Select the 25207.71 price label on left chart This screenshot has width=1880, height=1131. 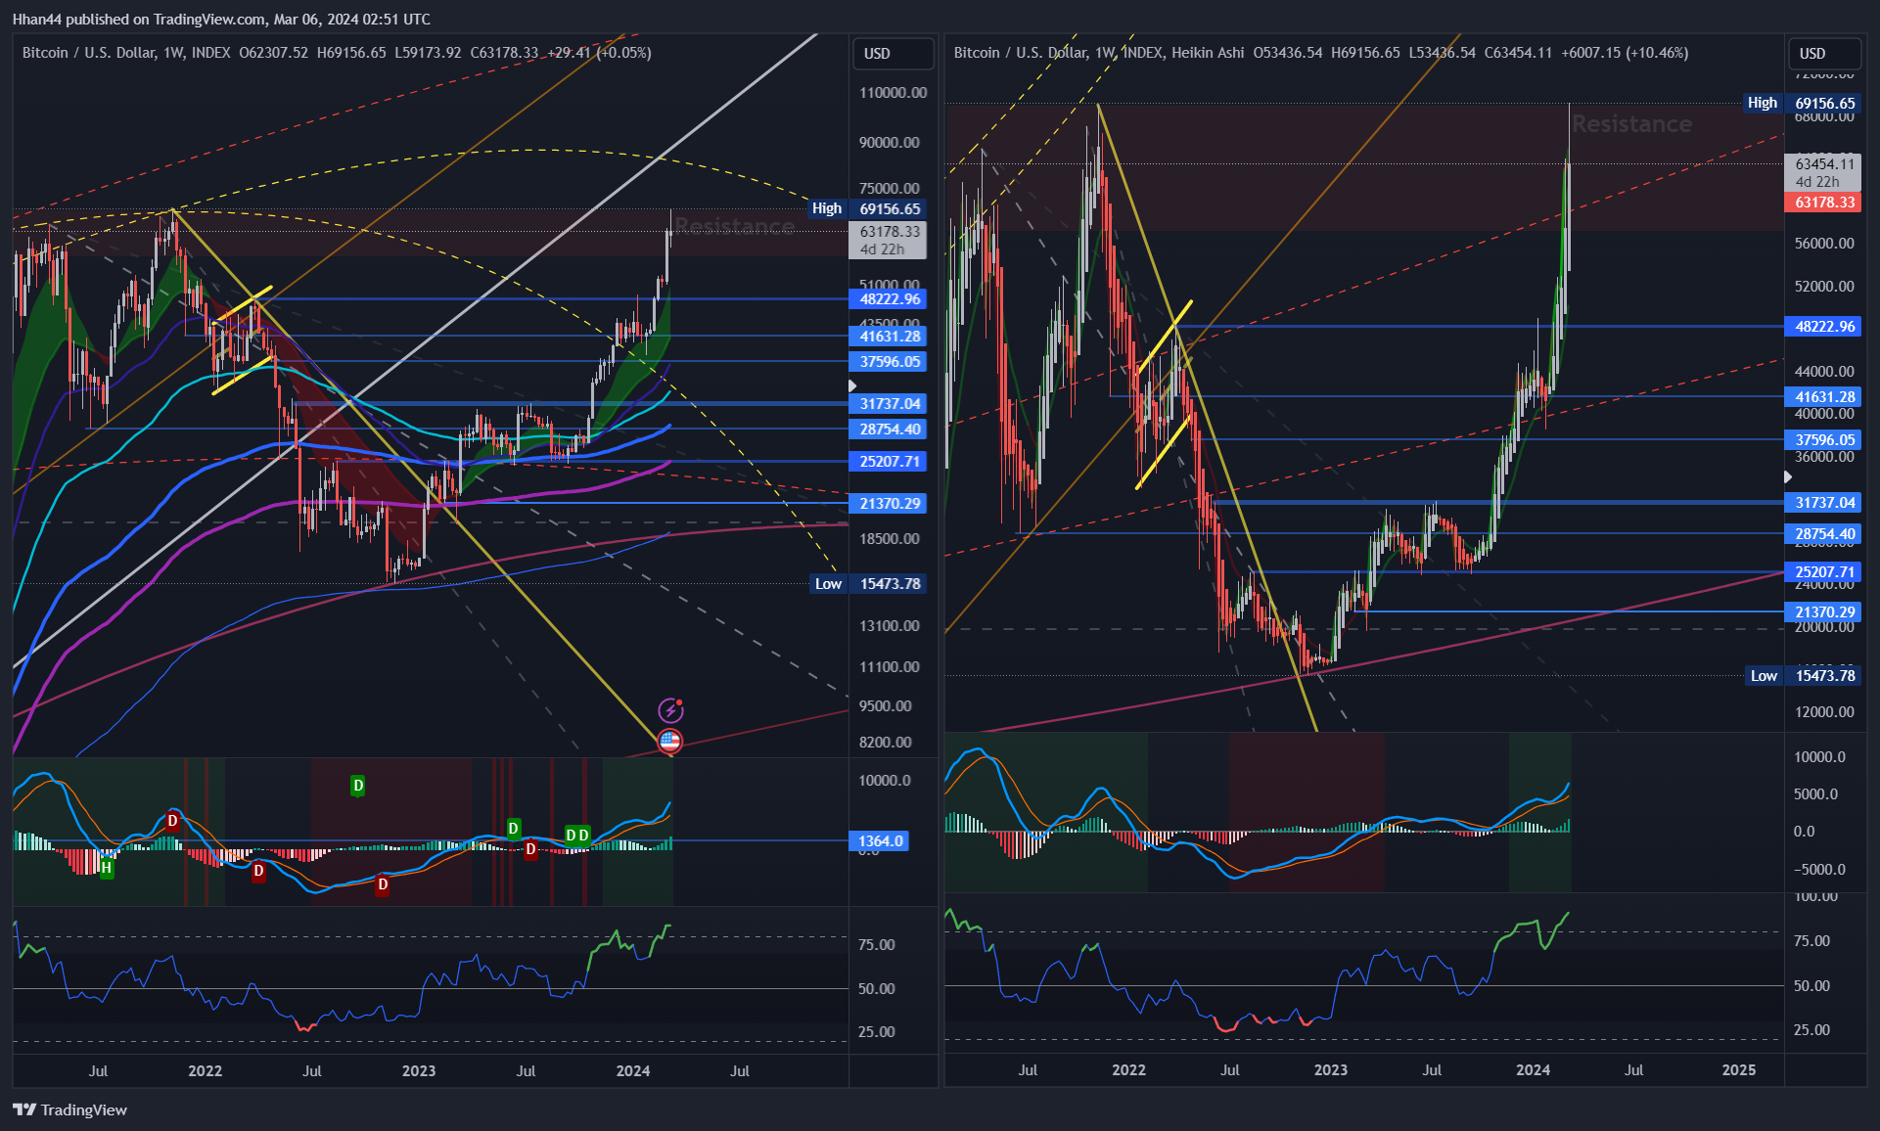[x=890, y=462]
